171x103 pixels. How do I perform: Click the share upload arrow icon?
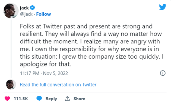(x=67, y=99)
